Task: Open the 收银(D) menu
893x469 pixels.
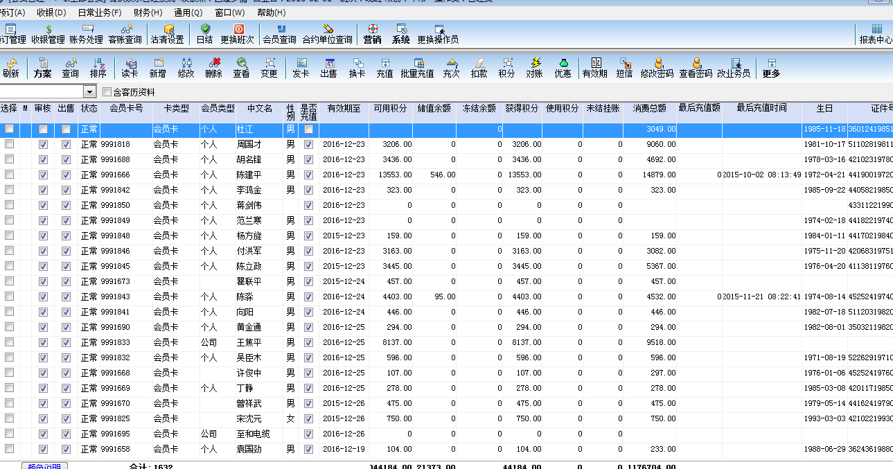Action: [51, 12]
